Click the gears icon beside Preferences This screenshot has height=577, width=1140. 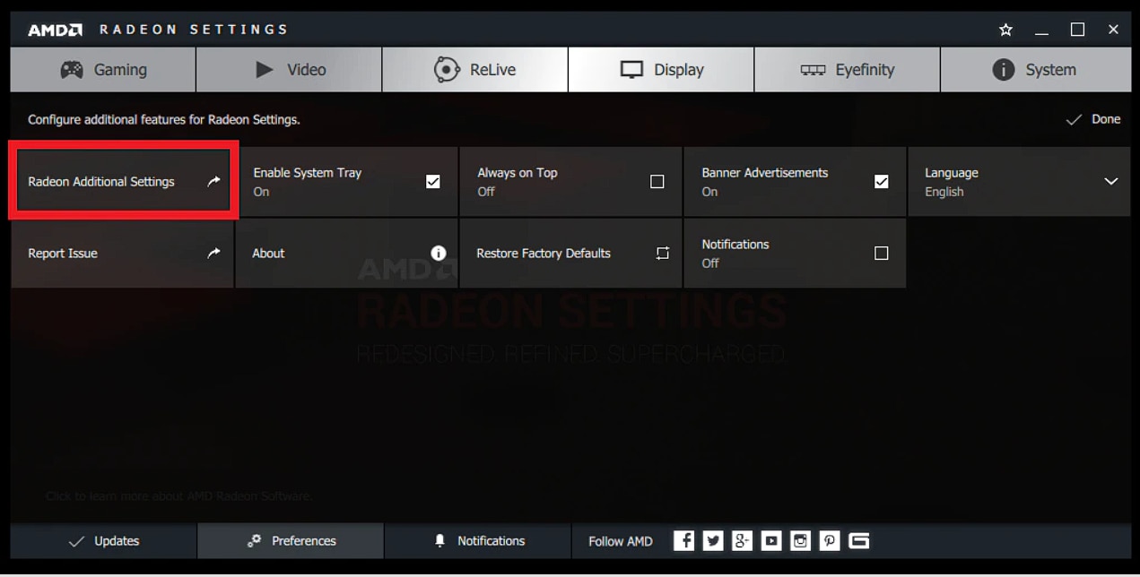(254, 541)
